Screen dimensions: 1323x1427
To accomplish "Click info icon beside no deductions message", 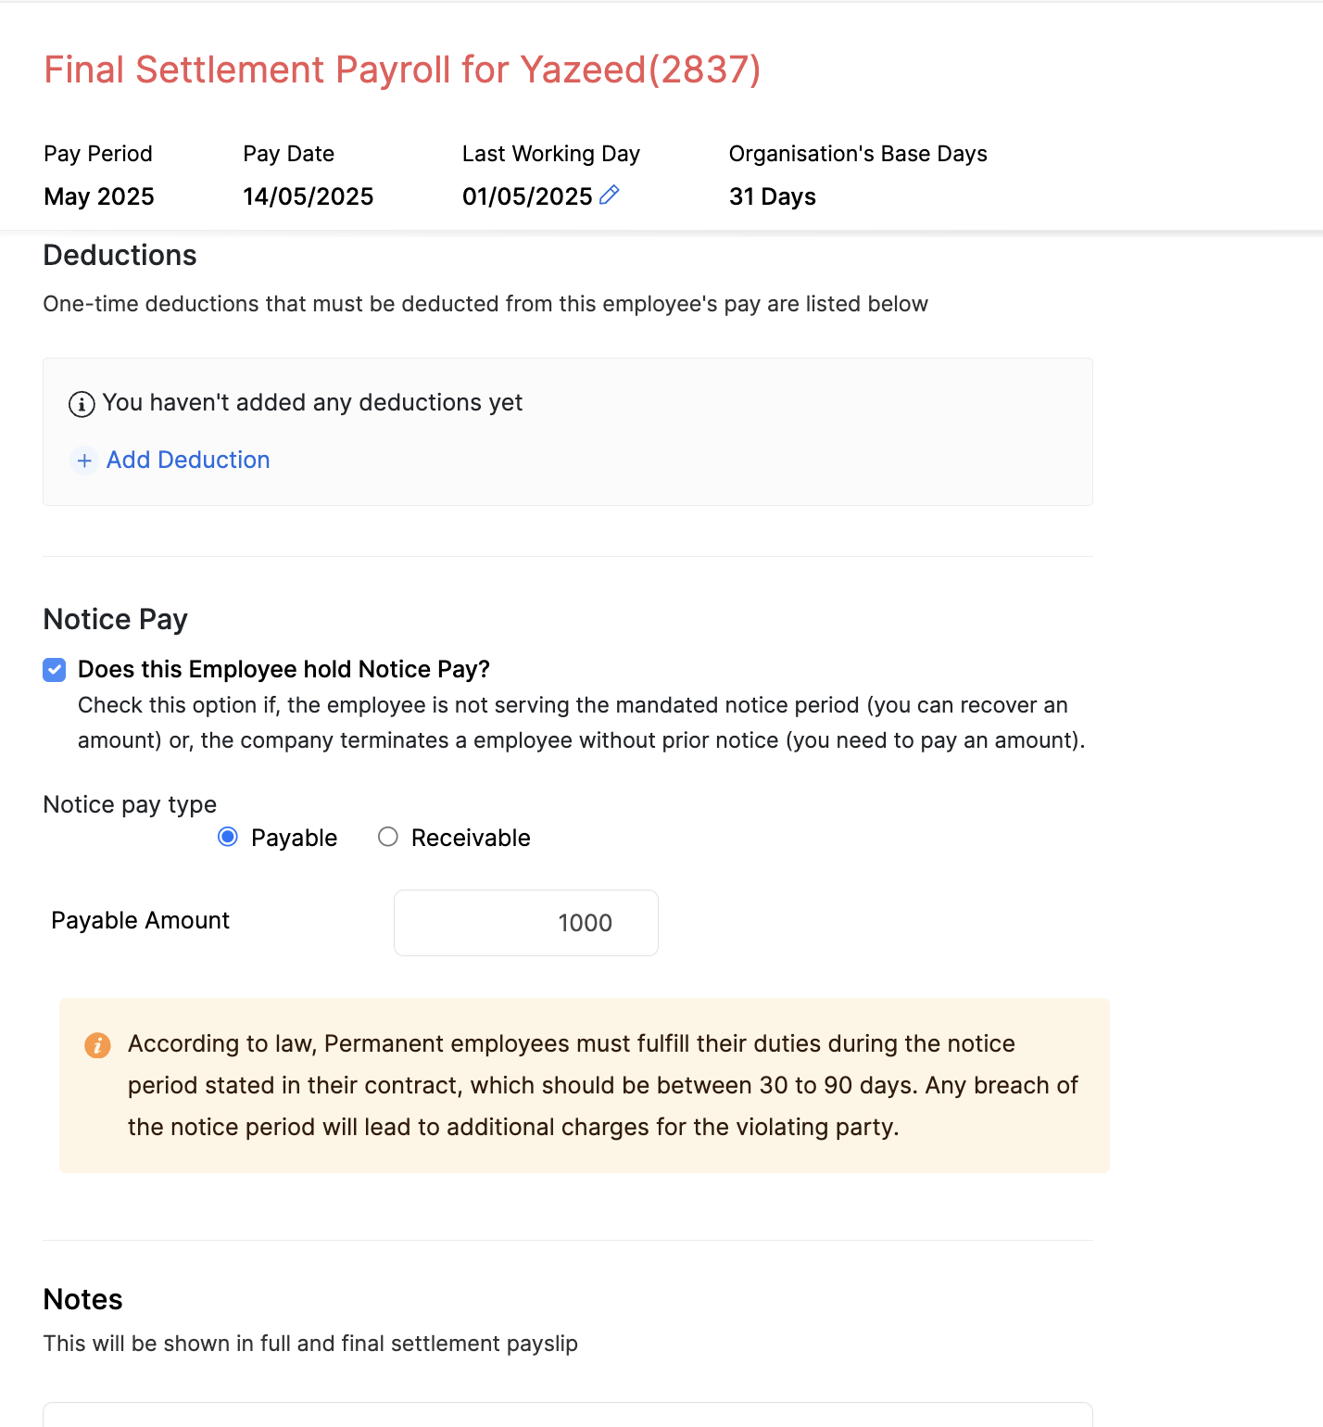I will [x=82, y=404].
